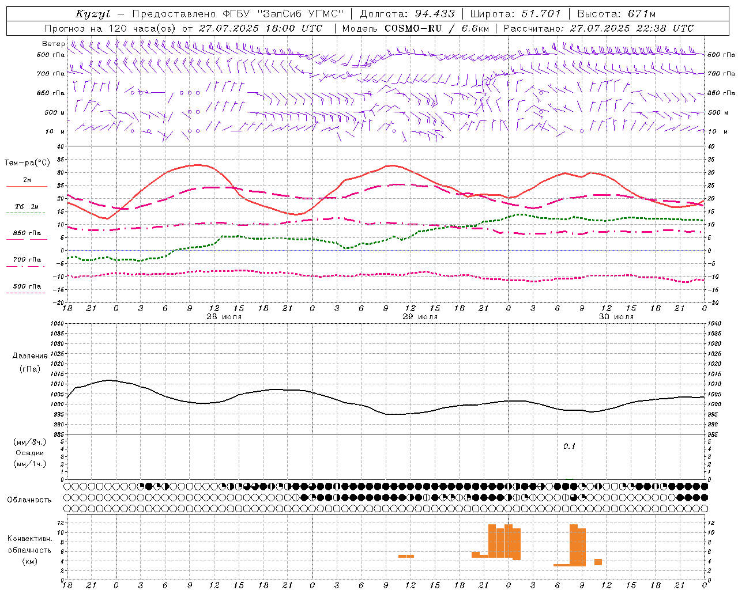Click the Td 2м dew point legend entry

[27, 206]
